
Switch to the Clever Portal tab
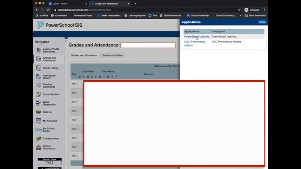click(x=67, y=4)
